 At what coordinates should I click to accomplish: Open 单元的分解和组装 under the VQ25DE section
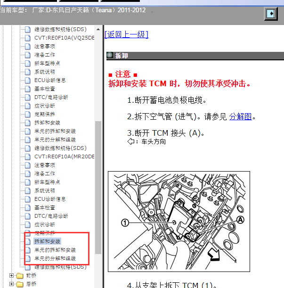pos(55,140)
